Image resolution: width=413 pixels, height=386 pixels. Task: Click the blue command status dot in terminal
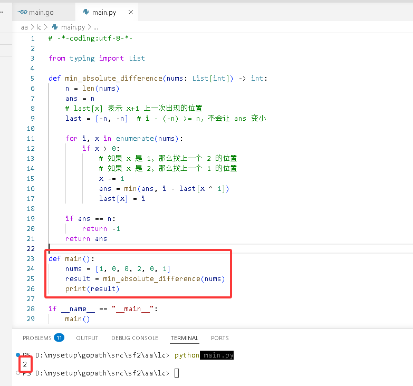click(x=18, y=355)
